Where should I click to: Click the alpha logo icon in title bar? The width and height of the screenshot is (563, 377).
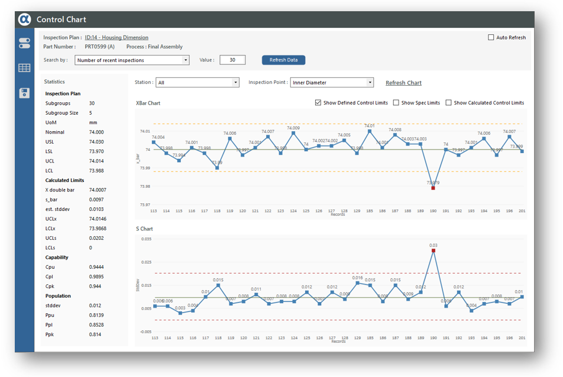pyautogui.click(x=24, y=19)
